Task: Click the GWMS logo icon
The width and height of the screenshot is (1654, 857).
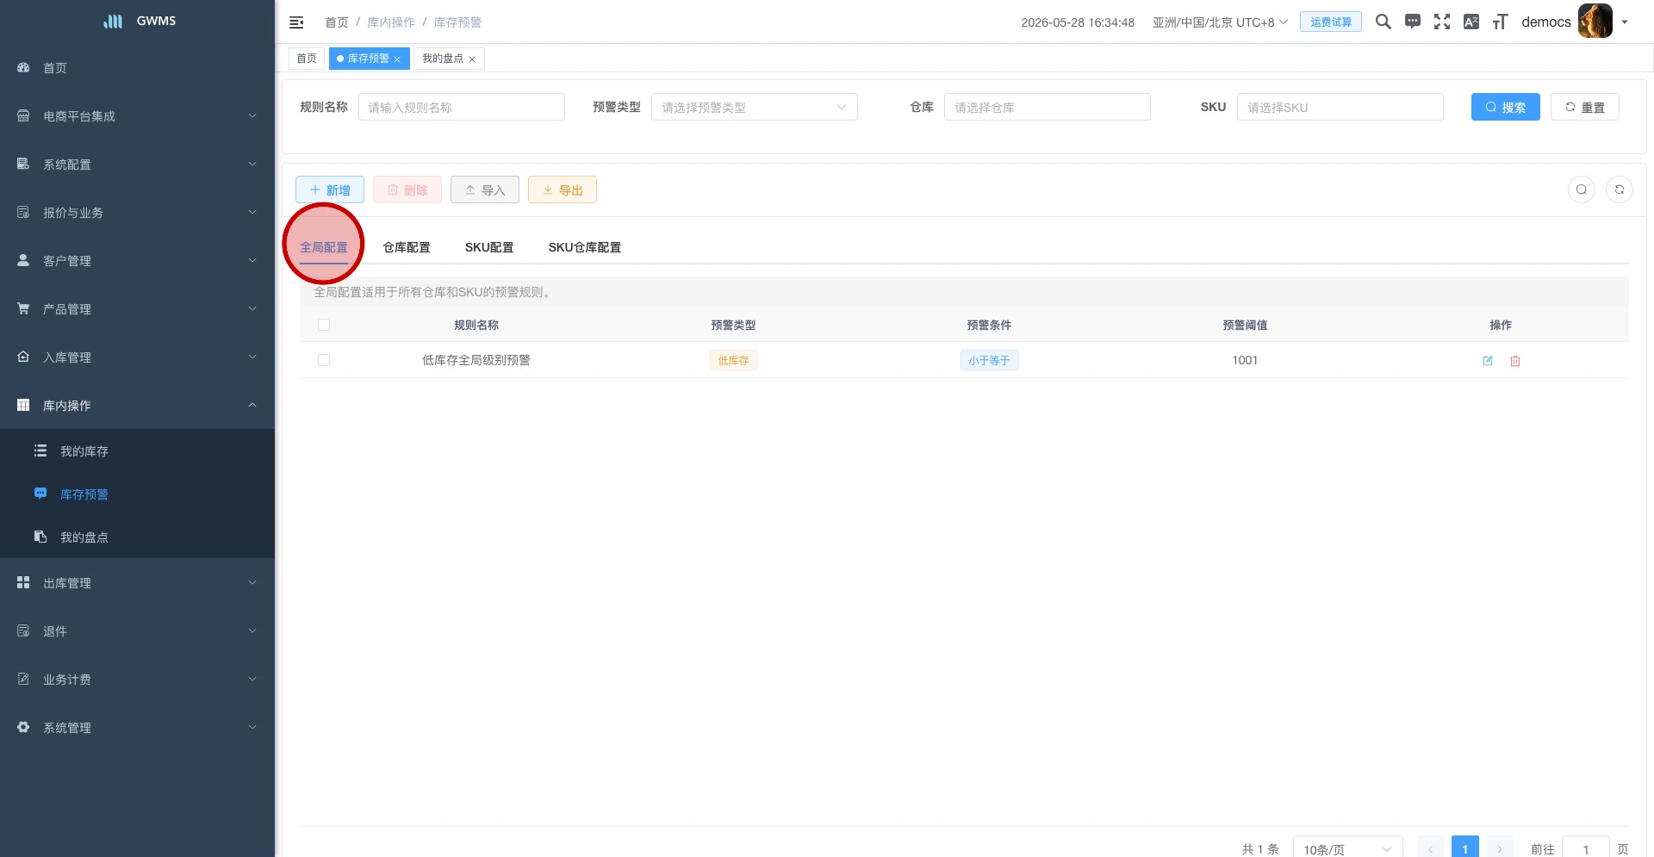Action: pos(114,21)
